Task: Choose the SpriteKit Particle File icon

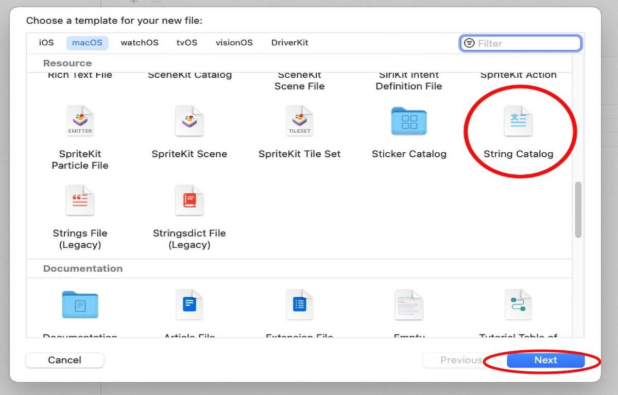Action: [80, 121]
